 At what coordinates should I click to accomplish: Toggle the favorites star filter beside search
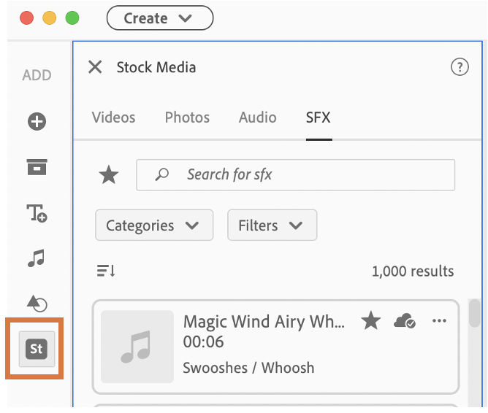[x=109, y=175]
